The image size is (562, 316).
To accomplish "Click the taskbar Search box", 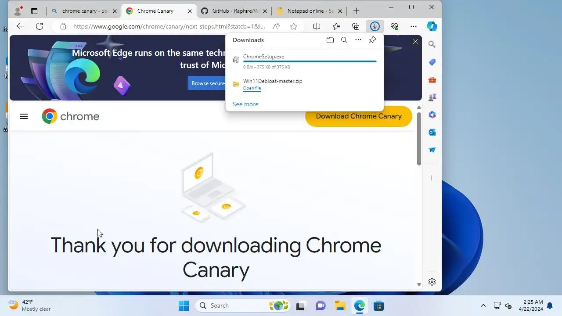I will click(x=242, y=305).
